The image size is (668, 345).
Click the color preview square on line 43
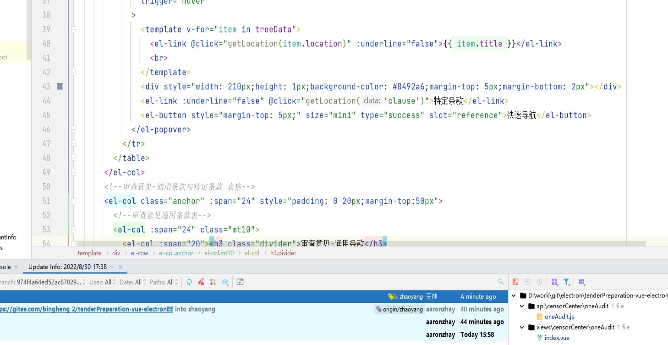[60, 87]
